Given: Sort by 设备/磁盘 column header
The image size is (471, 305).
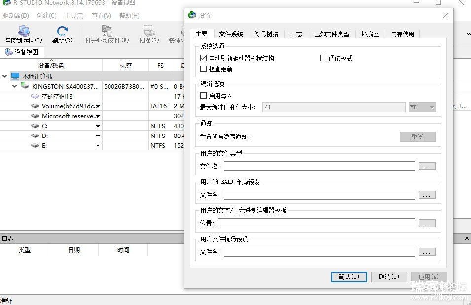Looking at the screenshot, I should point(51,65).
